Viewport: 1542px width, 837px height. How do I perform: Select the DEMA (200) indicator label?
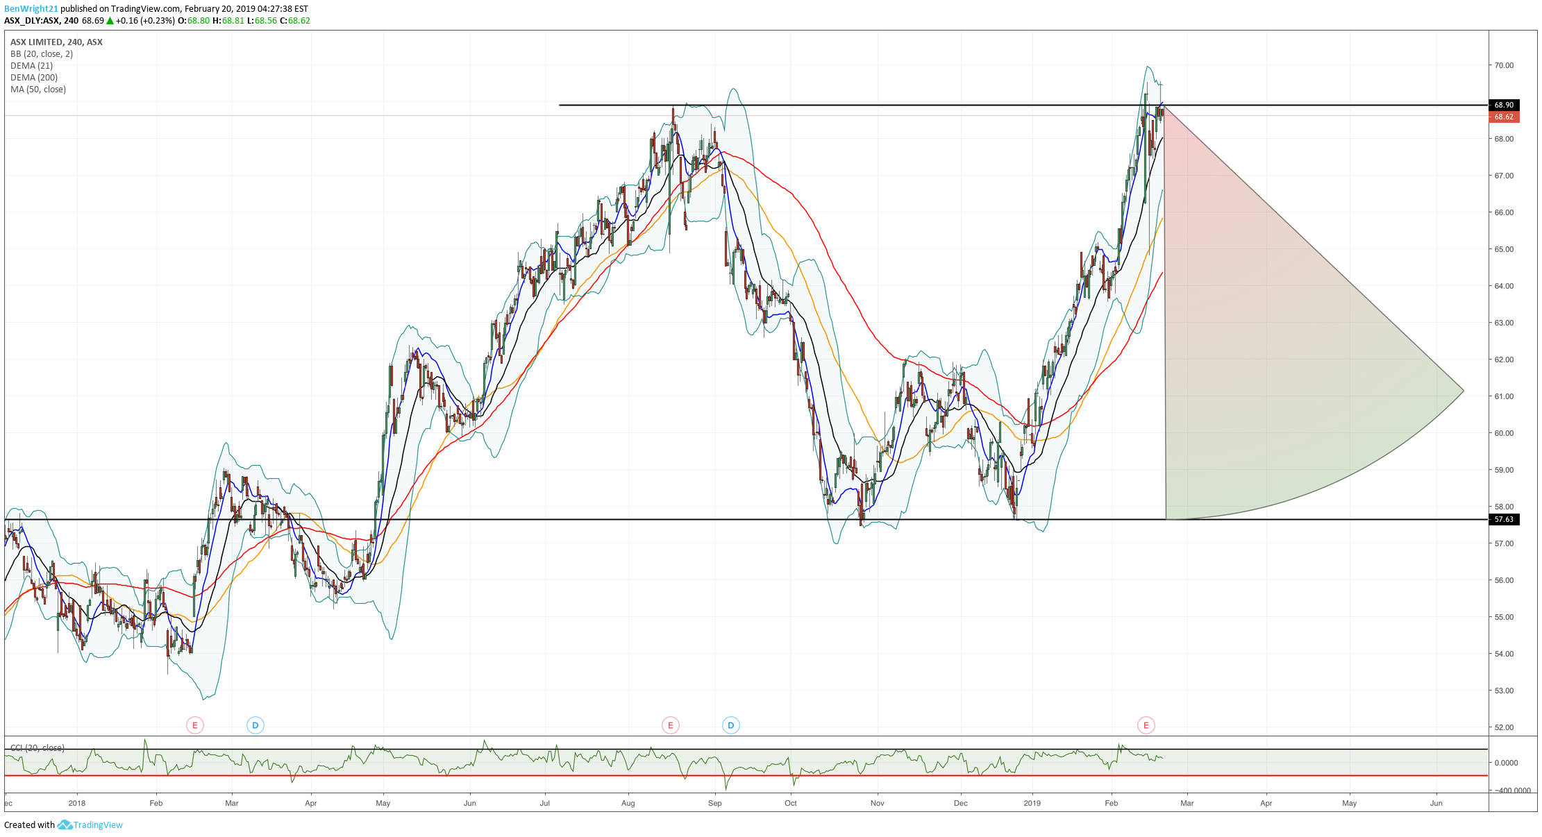(34, 78)
